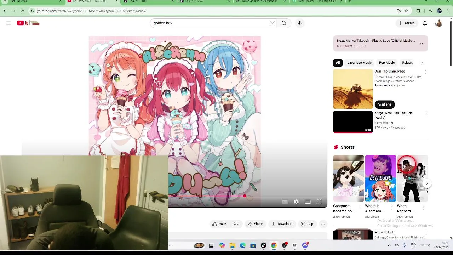Select the Japanese Music chip
This screenshot has height=255, width=453.
[x=359, y=63]
